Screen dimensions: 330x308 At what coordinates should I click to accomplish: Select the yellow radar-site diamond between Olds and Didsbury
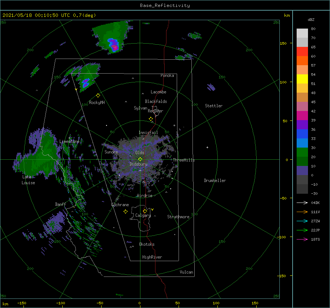pos(140,159)
